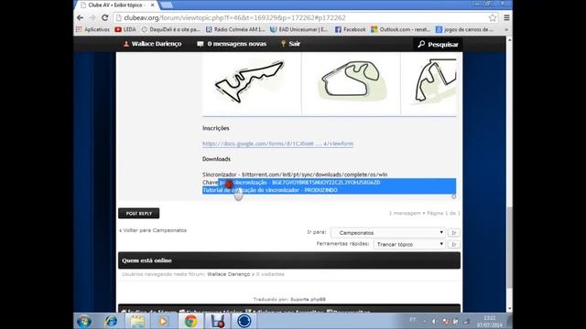
Task: Open Windows Explorer folder taskbar icon
Action: (137, 321)
